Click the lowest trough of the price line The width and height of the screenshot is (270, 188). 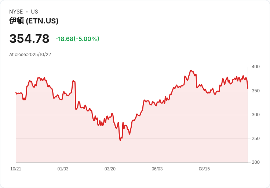coord(120,140)
